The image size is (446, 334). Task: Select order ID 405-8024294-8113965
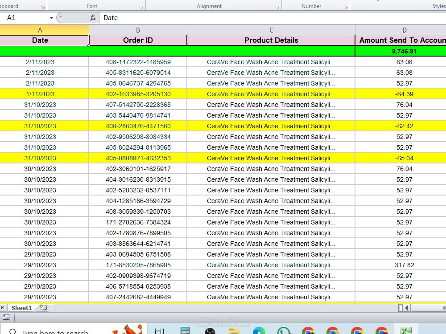[x=138, y=147]
